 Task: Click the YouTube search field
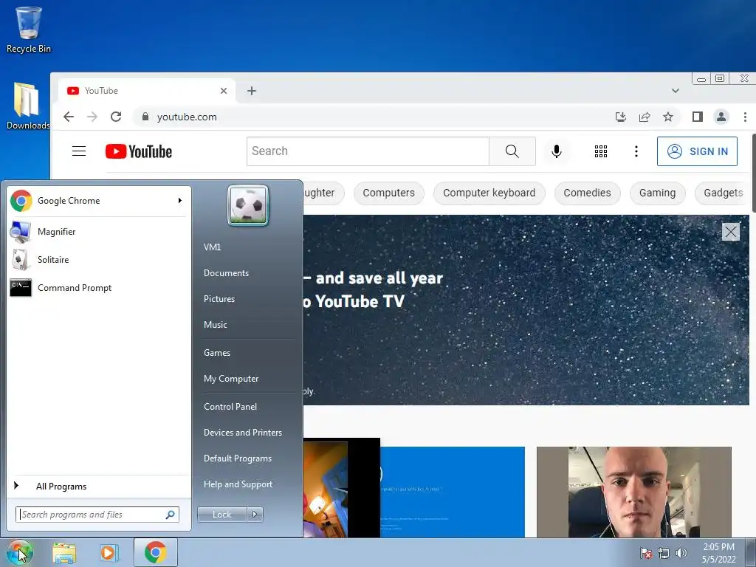(368, 151)
